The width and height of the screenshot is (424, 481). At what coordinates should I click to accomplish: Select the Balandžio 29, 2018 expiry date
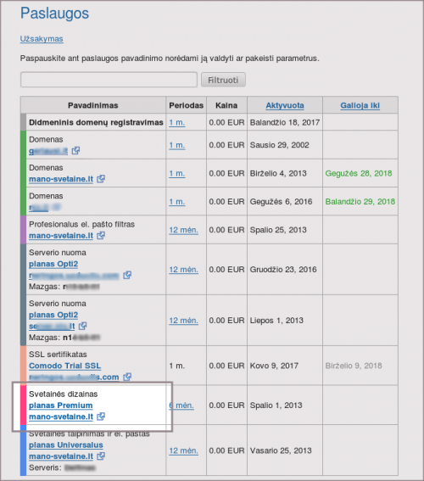(360, 202)
